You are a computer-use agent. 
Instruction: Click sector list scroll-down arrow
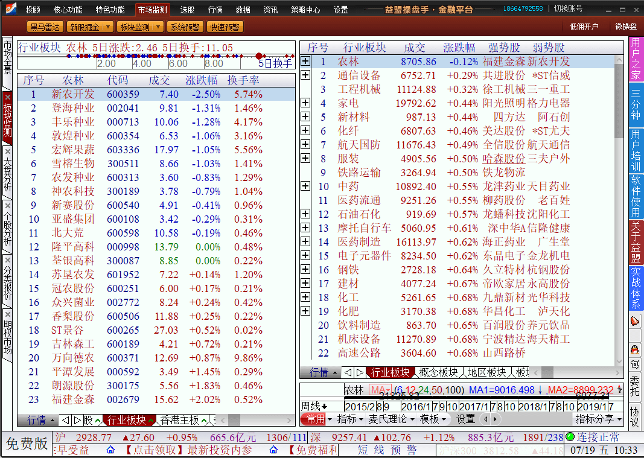click(619, 361)
